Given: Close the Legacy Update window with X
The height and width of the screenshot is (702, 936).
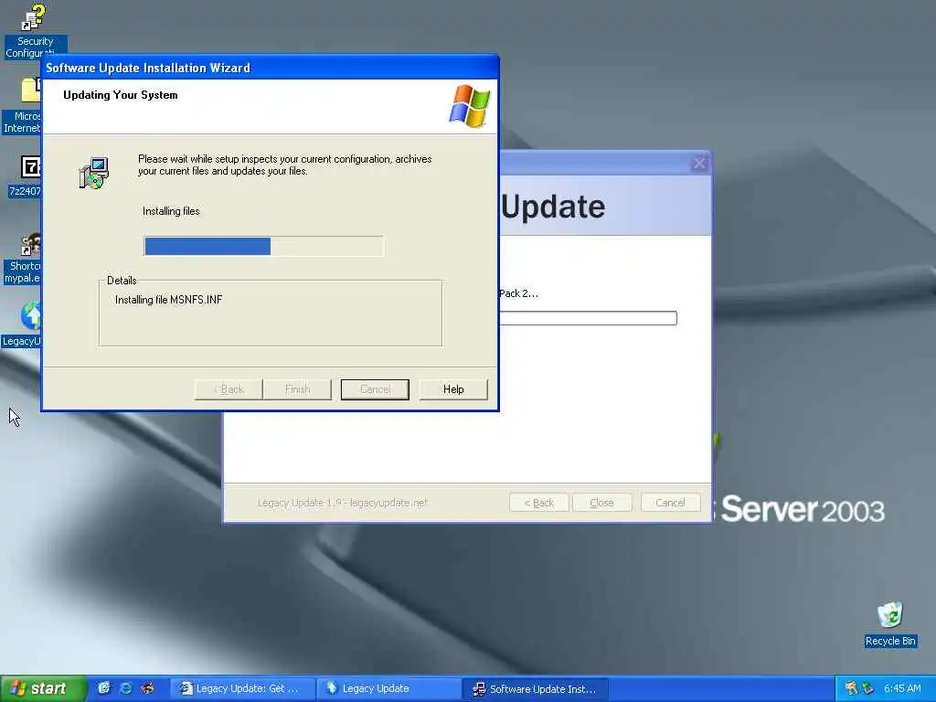Looking at the screenshot, I should point(699,163).
